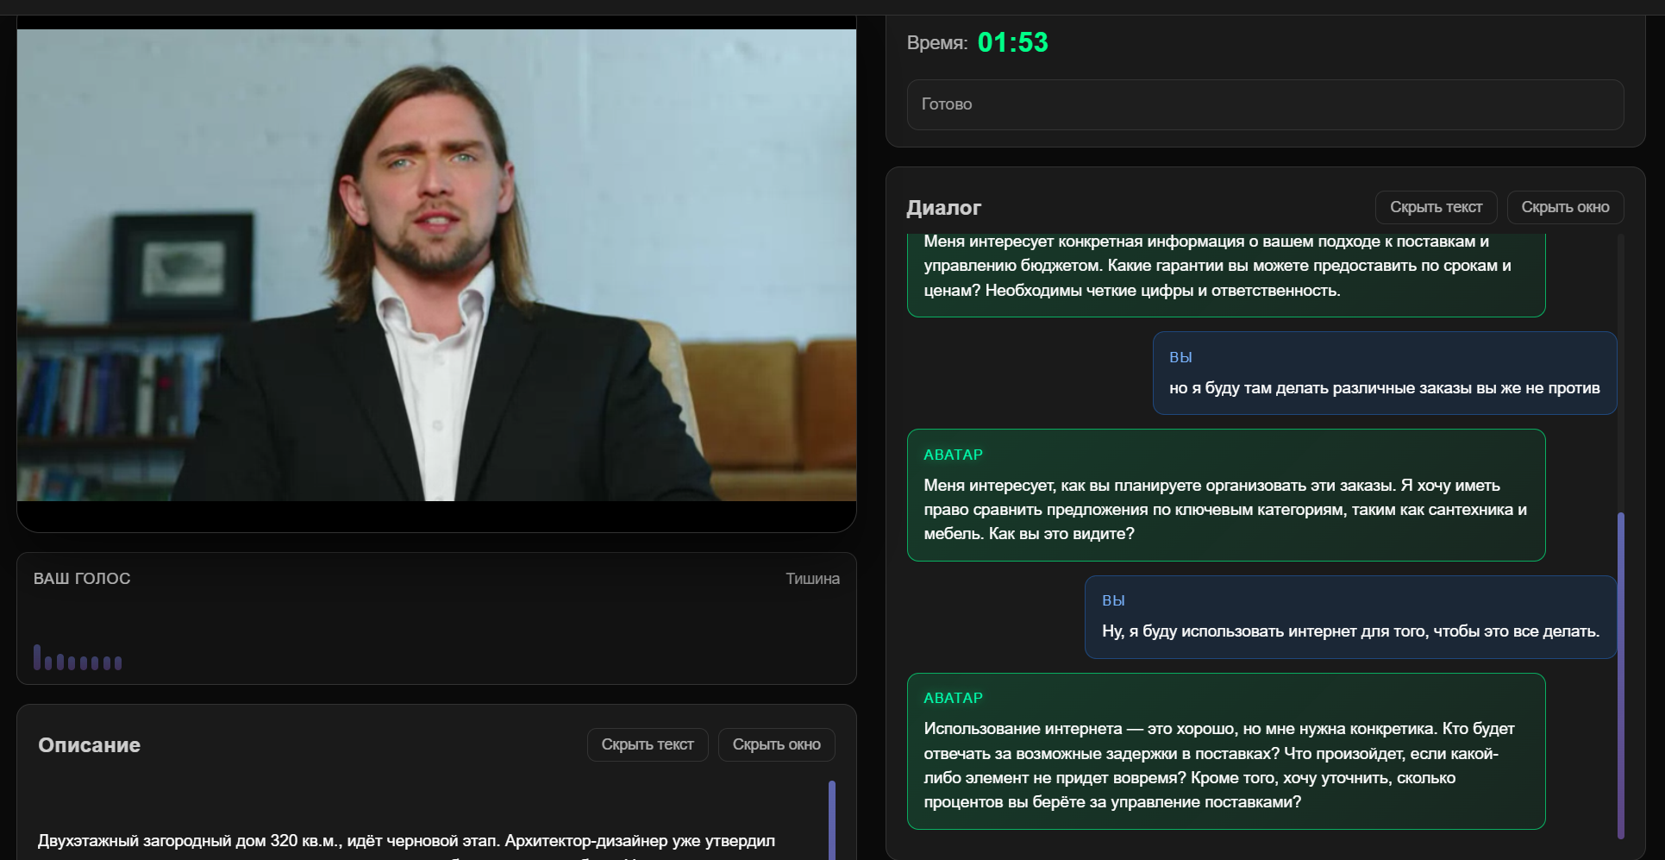Click the 'Диалог' panel heading

click(x=943, y=207)
